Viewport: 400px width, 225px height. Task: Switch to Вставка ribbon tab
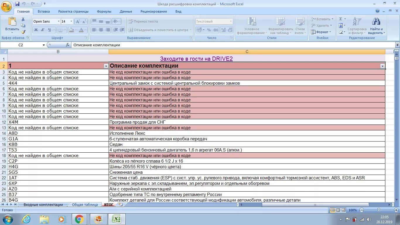pos(44,11)
